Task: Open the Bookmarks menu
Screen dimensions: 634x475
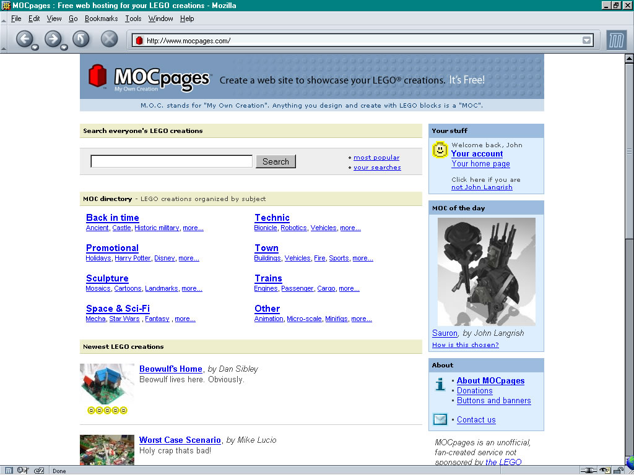Action: coord(101,19)
